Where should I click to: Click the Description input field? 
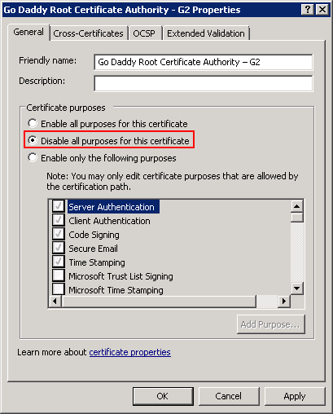click(204, 83)
